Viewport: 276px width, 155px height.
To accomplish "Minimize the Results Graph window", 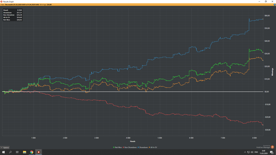I will point(259,2).
